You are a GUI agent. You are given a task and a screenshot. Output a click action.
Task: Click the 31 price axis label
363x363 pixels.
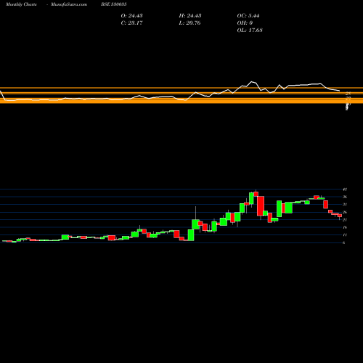[x=345, y=205]
